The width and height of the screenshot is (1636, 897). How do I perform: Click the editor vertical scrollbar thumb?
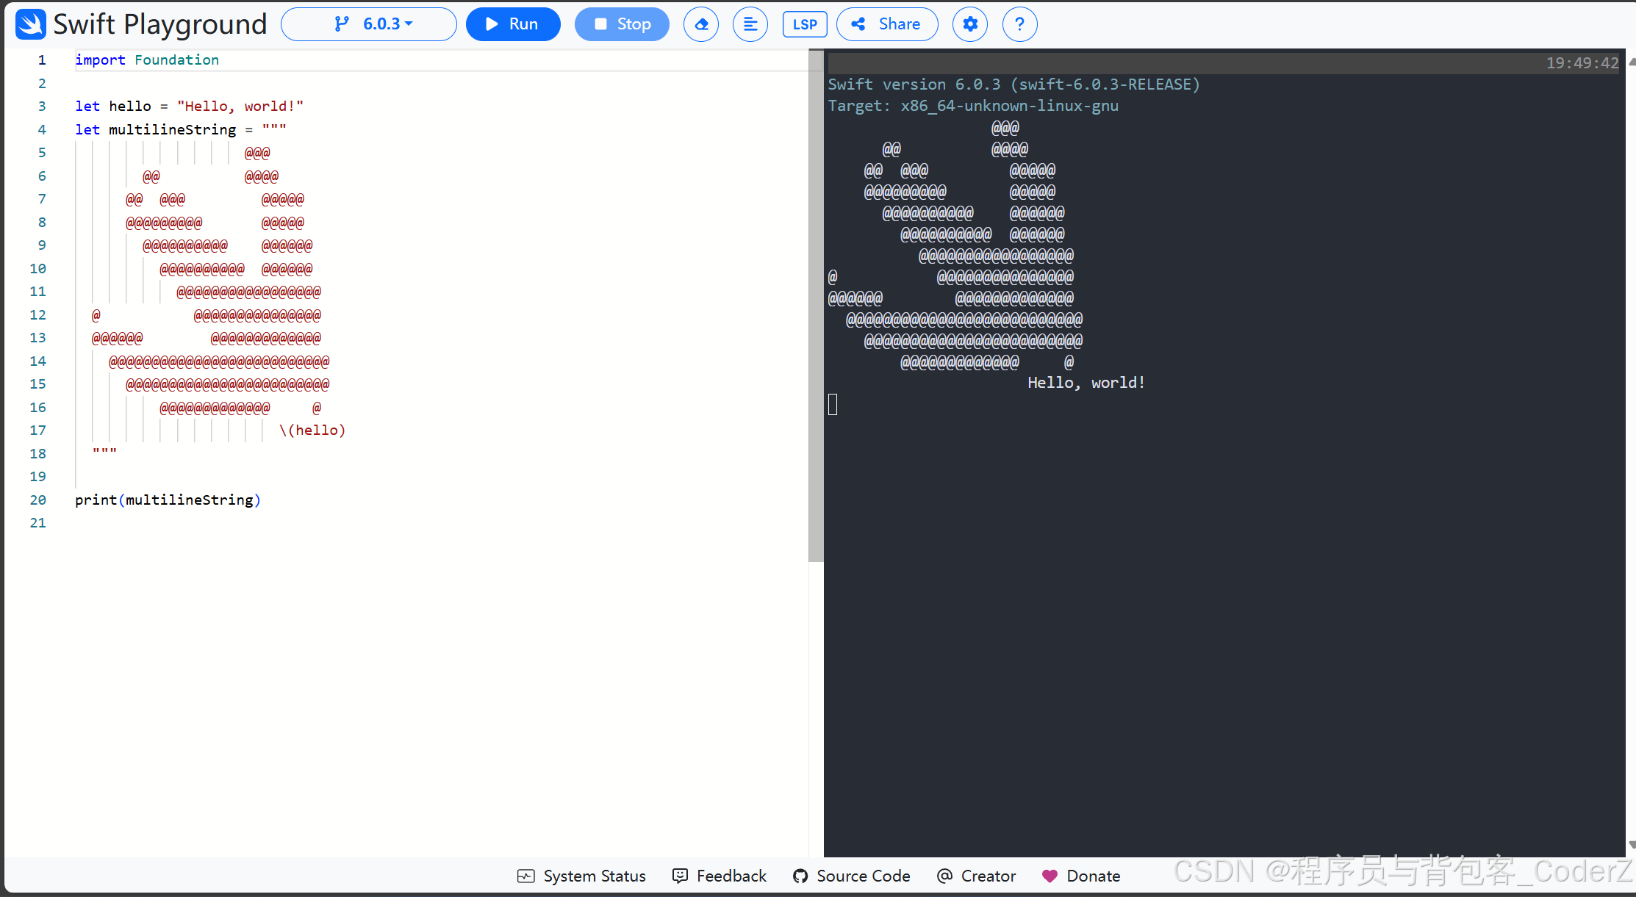(815, 305)
